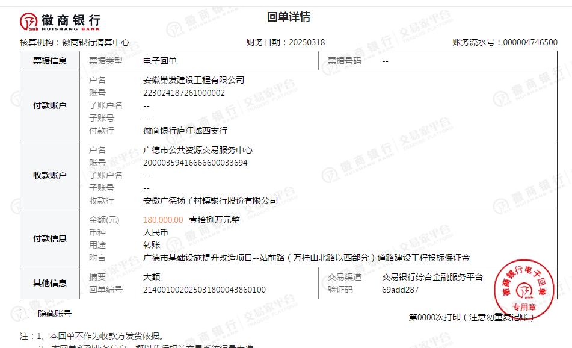This screenshot has height=348, width=572.
Task: Click the 付款账户 section header
Action: [50, 105]
